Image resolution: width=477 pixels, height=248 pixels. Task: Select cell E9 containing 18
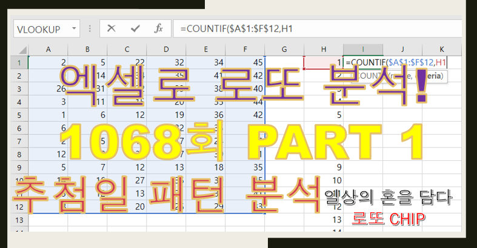point(205,168)
